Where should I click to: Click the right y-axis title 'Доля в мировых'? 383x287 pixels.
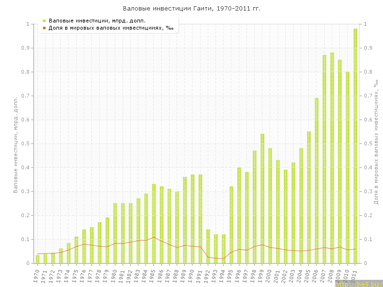point(376,143)
